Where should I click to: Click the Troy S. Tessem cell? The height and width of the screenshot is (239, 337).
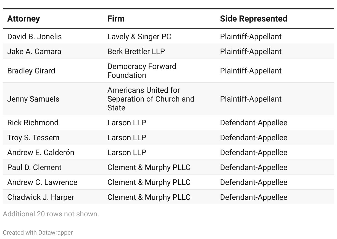coord(33,138)
